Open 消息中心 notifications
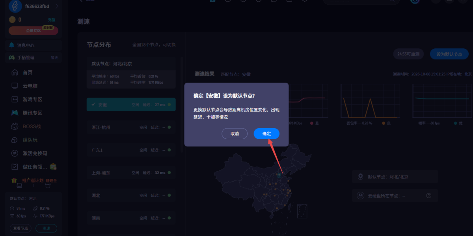This screenshot has width=473, height=236. pyautogui.click(x=34, y=45)
